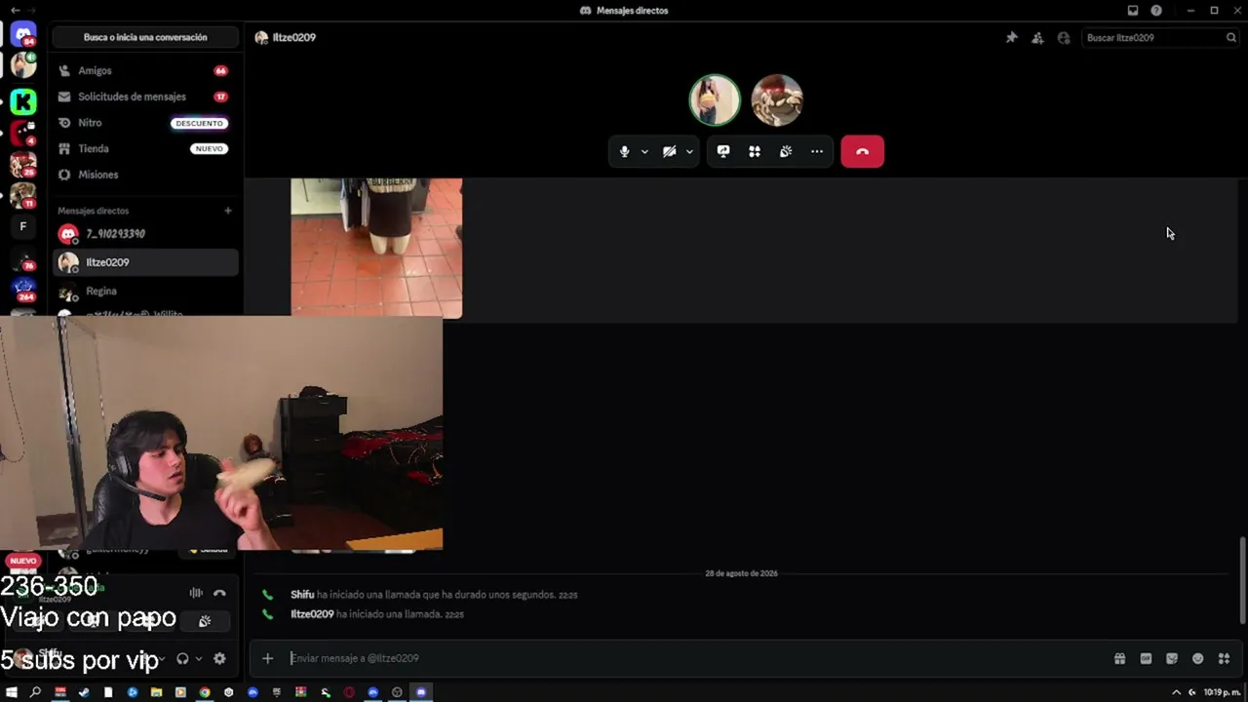Image resolution: width=1248 pixels, height=702 pixels.
Task: Open the Windows Start menu
Action: (x=12, y=692)
